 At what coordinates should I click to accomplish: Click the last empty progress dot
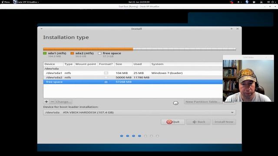[157, 136]
